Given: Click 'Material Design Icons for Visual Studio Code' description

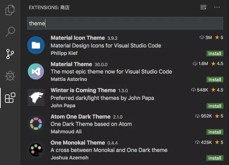Looking at the screenshot, I should [106, 46].
